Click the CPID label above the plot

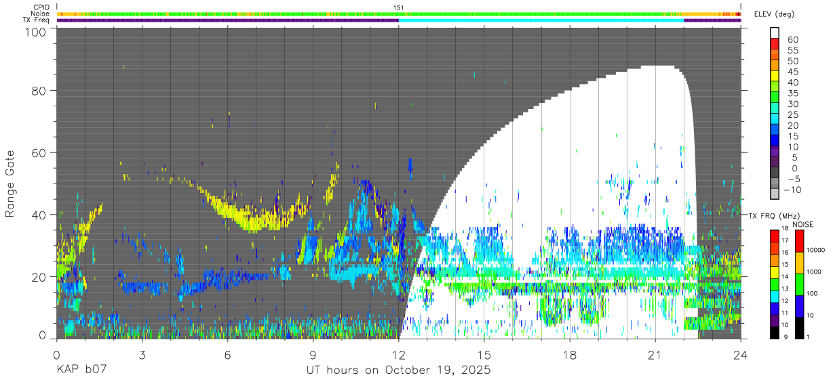(x=41, y=7)
